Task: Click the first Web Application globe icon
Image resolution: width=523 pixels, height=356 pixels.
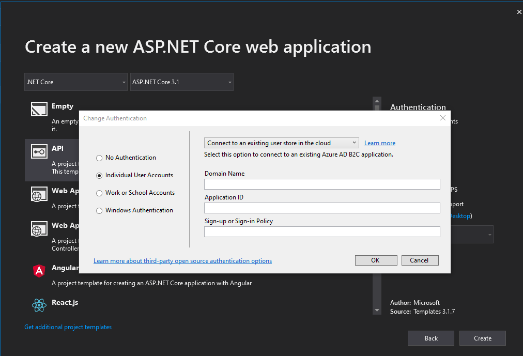Action: click(39, 194)
